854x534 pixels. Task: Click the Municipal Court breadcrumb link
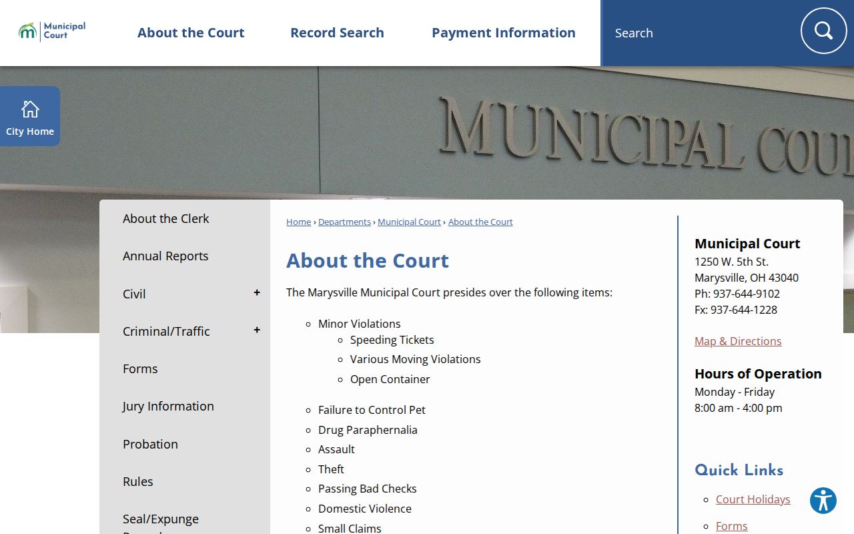pyautogui.click(x=409, y=222)
